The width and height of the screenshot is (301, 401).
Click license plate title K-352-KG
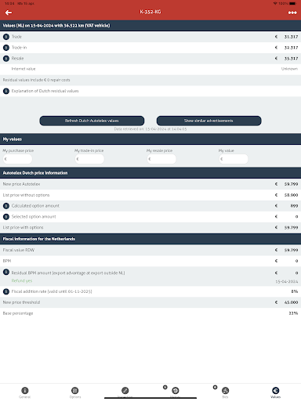point(150,12)
